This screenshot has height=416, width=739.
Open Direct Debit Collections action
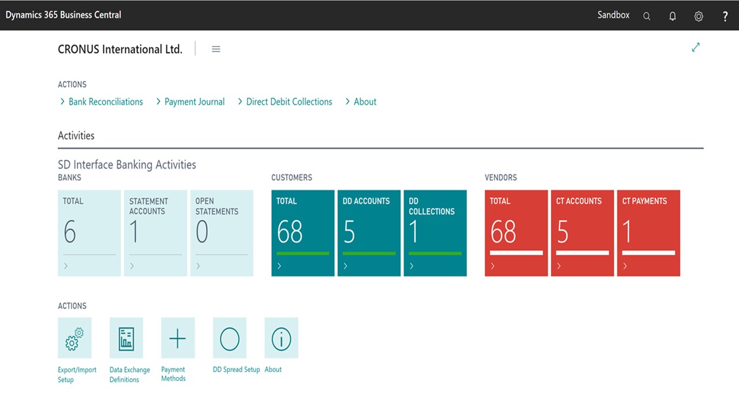point(285,102)
